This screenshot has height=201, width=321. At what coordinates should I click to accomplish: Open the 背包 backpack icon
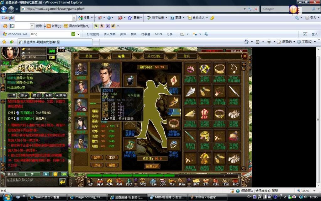point(143,182)
